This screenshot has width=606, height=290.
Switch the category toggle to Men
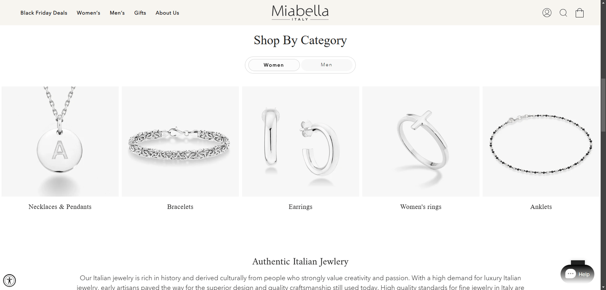coord(327,65)
